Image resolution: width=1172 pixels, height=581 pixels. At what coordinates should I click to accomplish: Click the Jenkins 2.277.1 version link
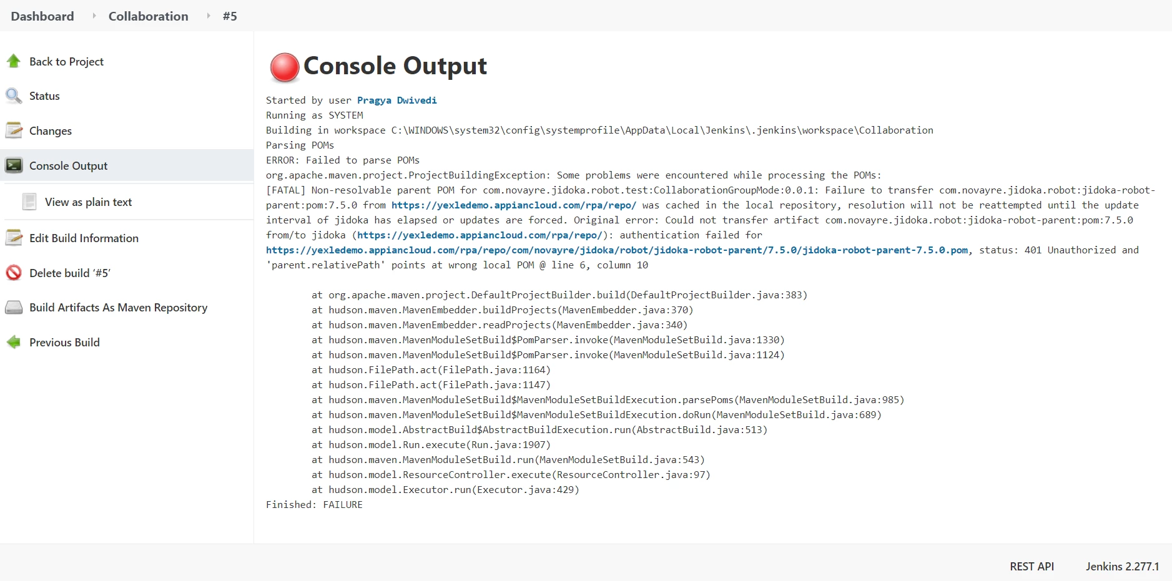pyautogui.click(x=1122, y=566)
